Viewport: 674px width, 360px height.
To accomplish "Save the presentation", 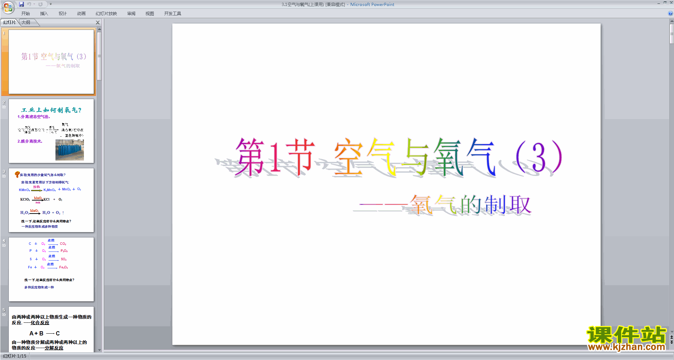I will click(22, 4).
